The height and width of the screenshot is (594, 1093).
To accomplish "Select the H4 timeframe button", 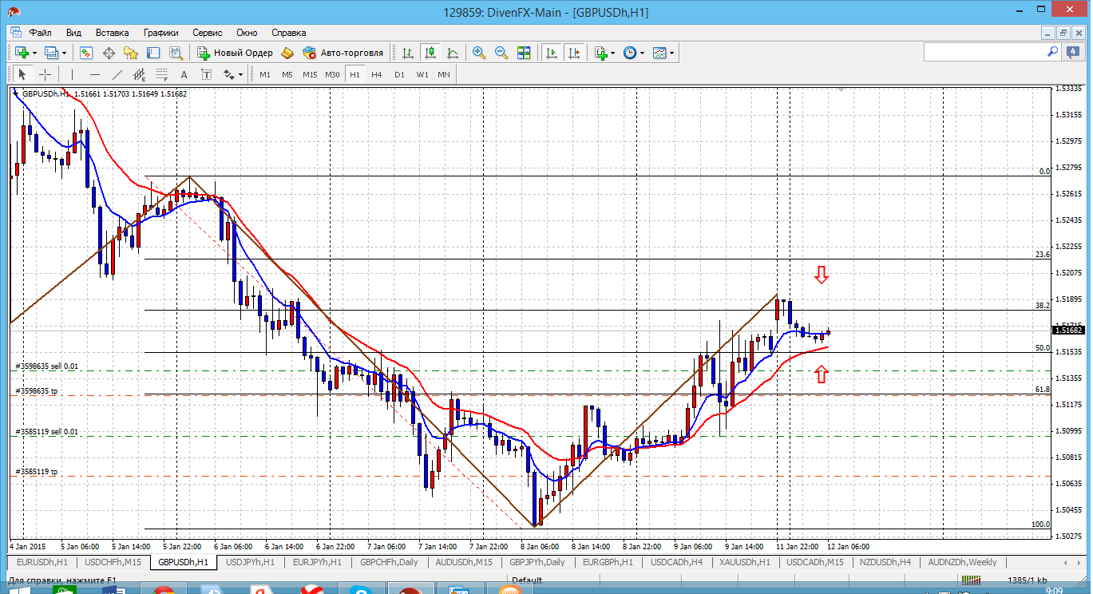I will point(377,74).
